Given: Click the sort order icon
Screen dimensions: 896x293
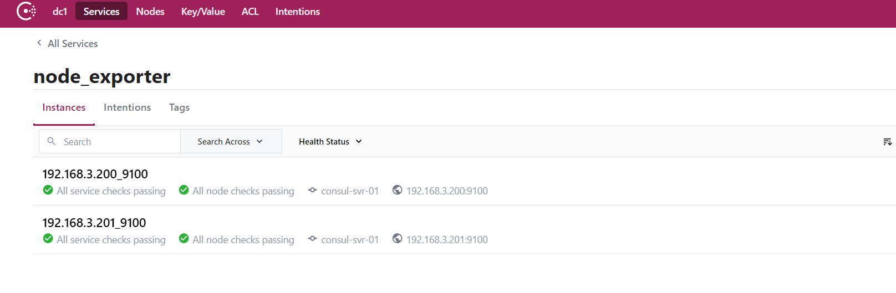Looking at the screenshot, I should click(x=887, y=142).
